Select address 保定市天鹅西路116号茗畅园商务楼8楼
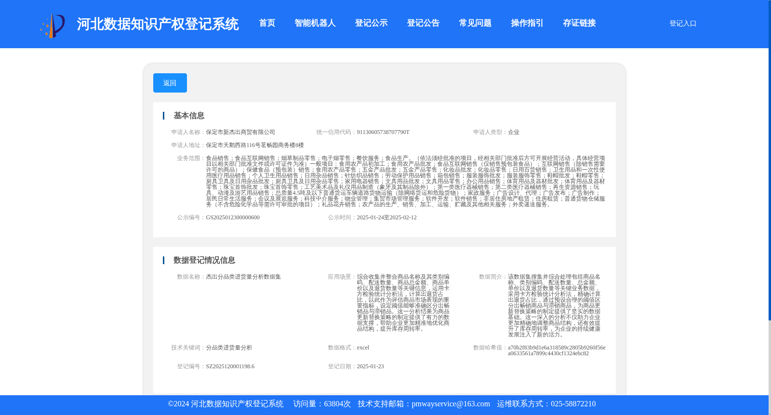This screenshot has width=771, height=415. (x=255, y=145)
